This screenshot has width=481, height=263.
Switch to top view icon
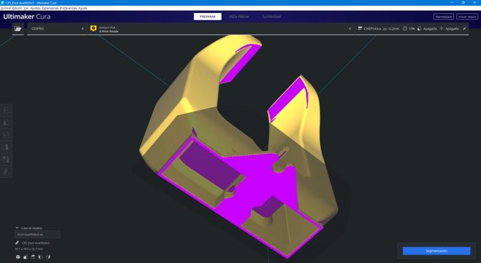[x=33, y=257]
